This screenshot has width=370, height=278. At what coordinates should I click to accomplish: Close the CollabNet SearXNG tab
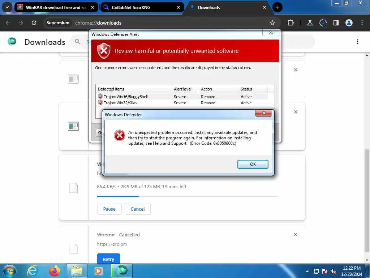[178, 8]
